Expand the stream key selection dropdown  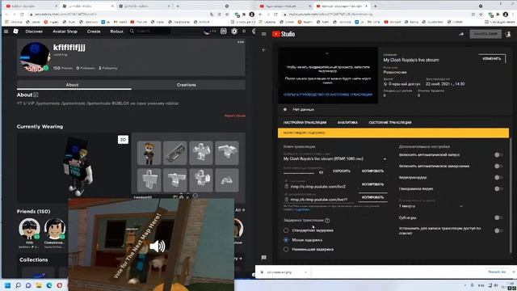tap(335, 158)
